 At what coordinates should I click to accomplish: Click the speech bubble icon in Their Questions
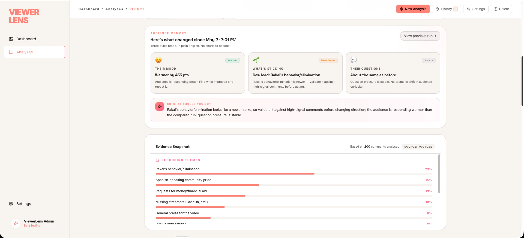pyautogui.click(x=354, y=60)
